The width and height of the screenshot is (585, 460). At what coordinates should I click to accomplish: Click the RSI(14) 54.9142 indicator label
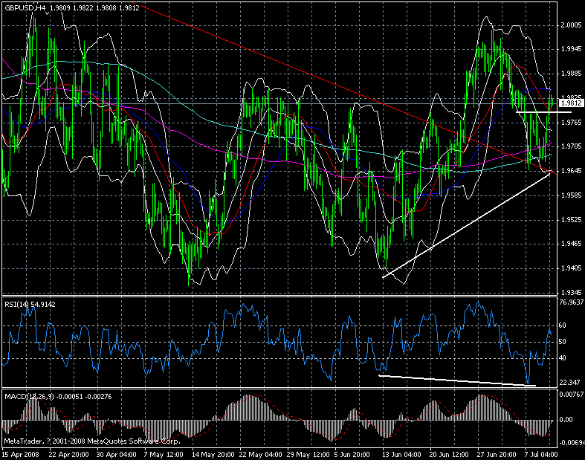click(x=30, y=305)
